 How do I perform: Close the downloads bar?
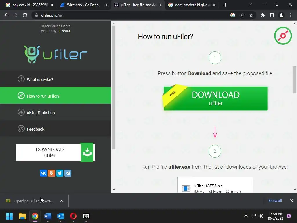[292, 200]
